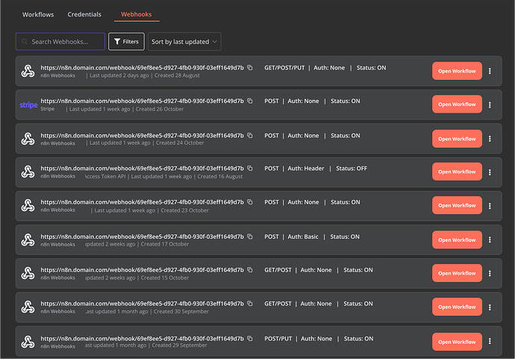Copy webhook URL created 16 August
This screenshot has width=515, height=359.
250,168
